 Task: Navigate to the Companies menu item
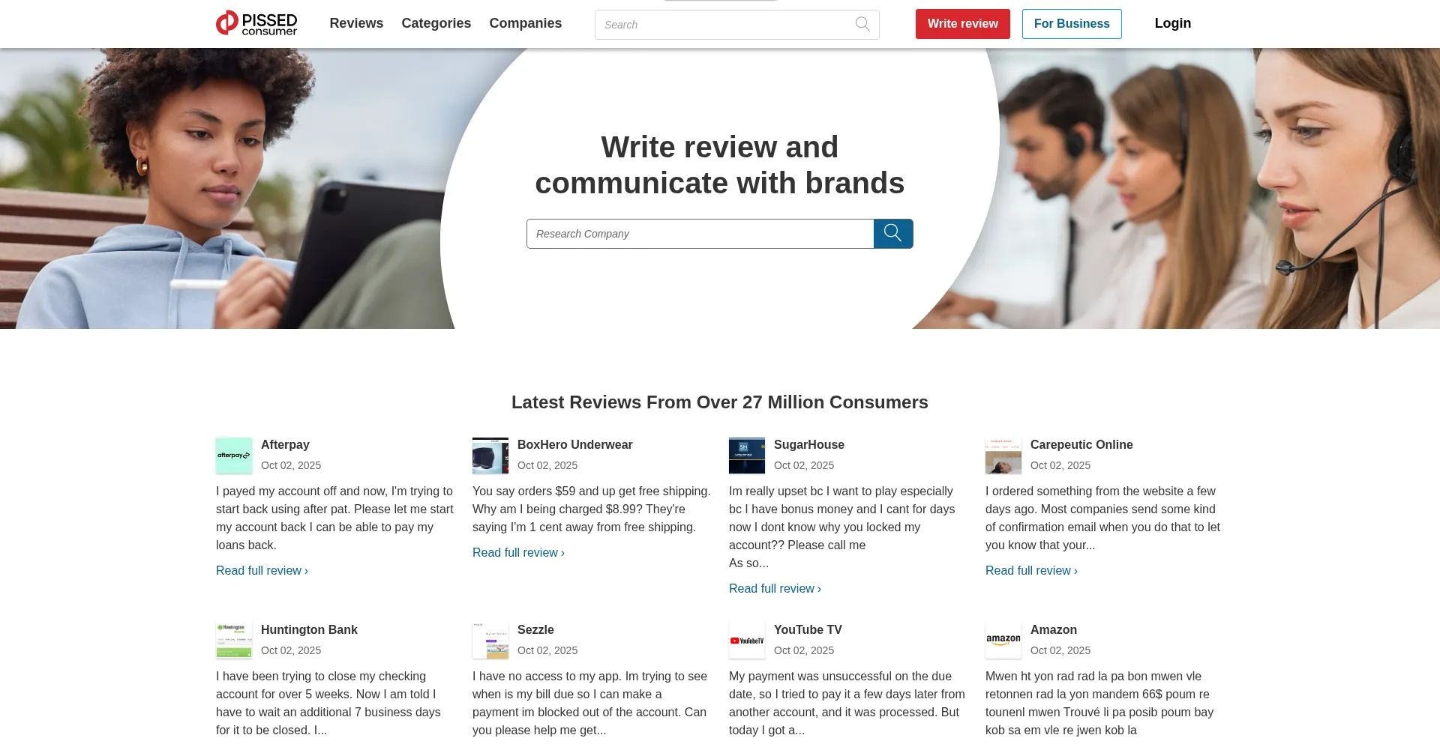pos(525,23)
